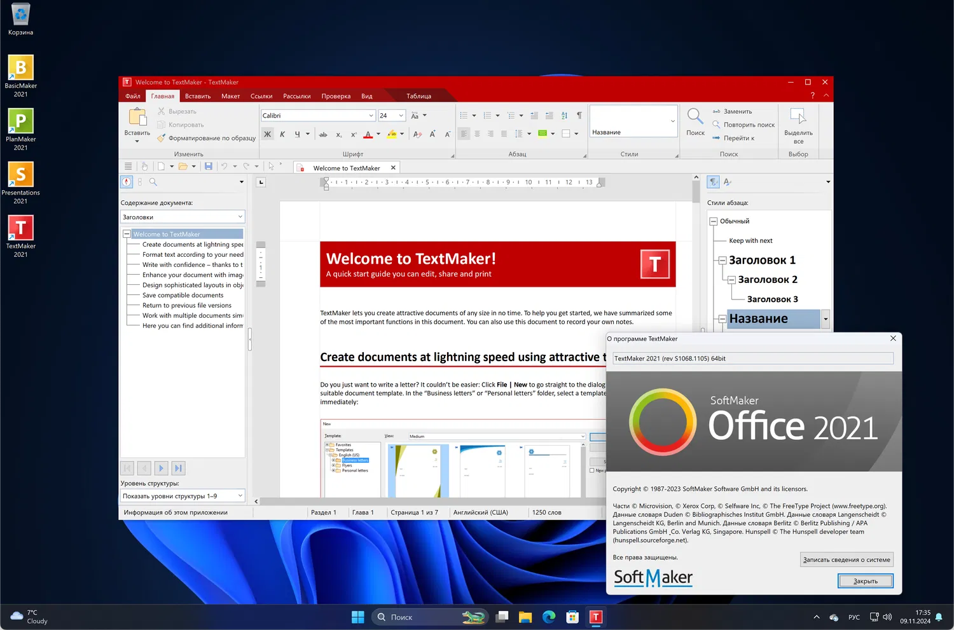954x630 pixels.
Task: Switch to the Вставить ribbon tab
Action: tap(198, 96)
